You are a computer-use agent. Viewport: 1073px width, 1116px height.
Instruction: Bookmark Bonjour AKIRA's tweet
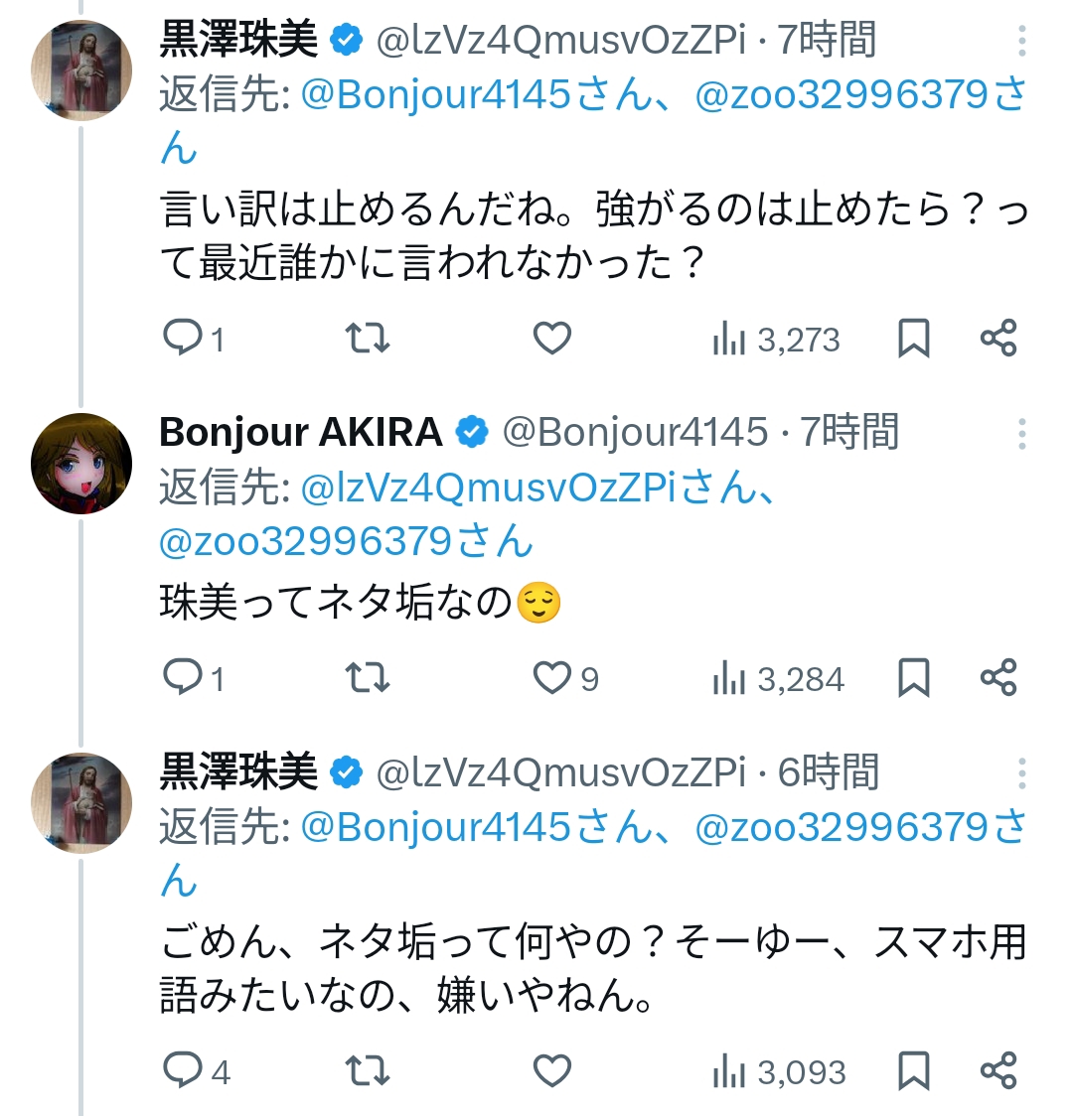pyautogui.click(x=913, y=679)
